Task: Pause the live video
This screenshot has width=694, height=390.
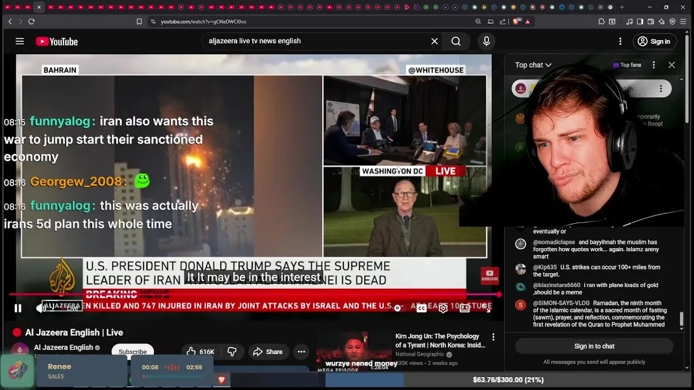Action: point(18,308)
